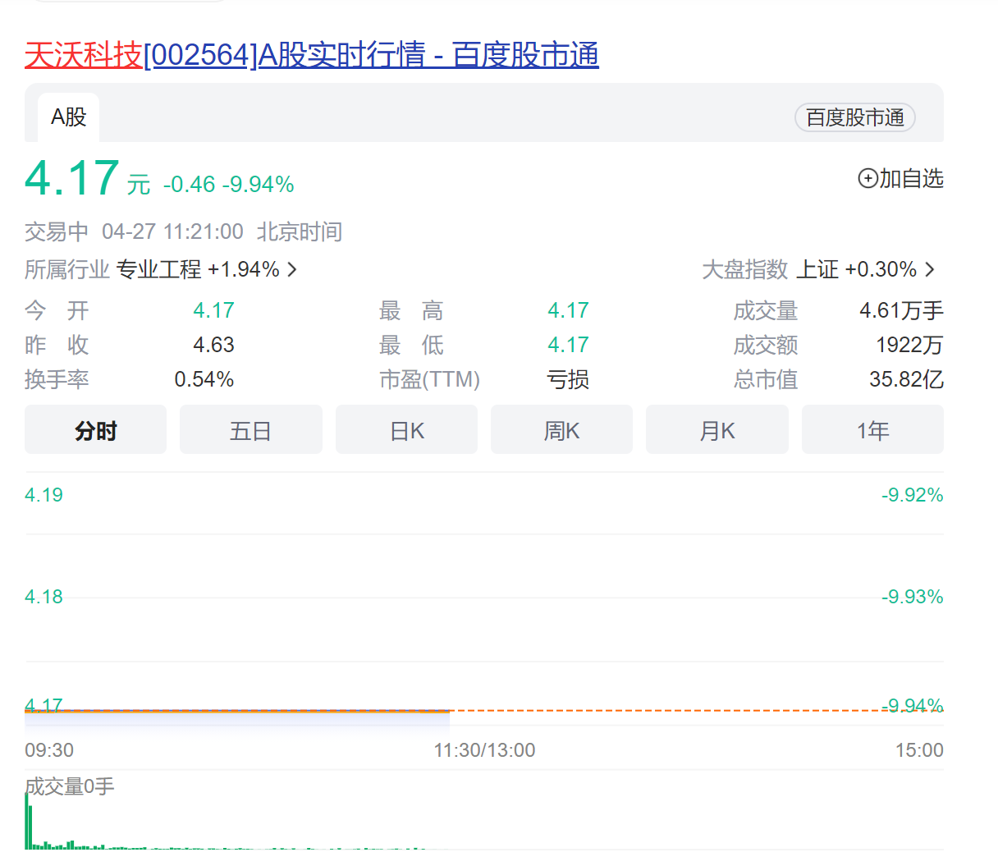The height and width of the screenshot is (866, 998).
Task: Click the 成交额 value 1922万
Action: pyautogui.click(x=909, y=345)
